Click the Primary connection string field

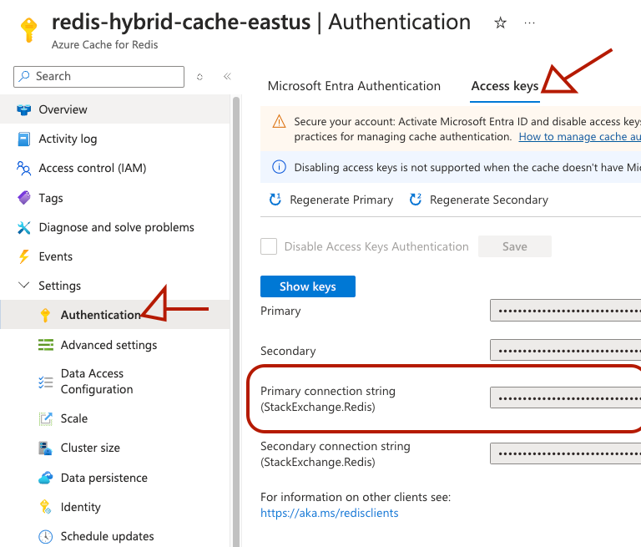565,398
